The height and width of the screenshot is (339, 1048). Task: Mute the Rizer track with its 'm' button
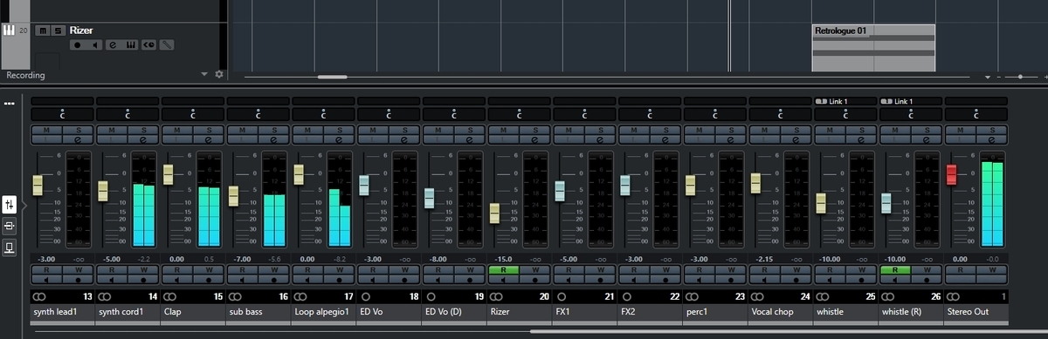(43, 31)
